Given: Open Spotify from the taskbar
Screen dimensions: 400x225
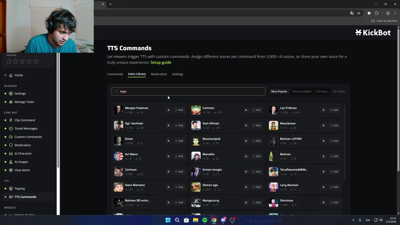Looking at the screenshot, I should click(x=205, y=220).
